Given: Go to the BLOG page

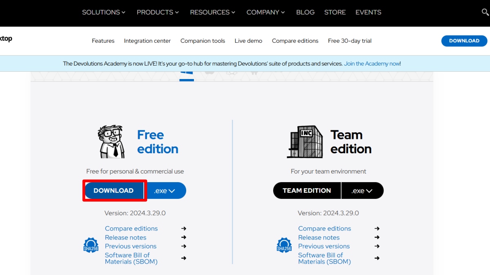Looking at the screenshot, I should [x=305, y=12].
